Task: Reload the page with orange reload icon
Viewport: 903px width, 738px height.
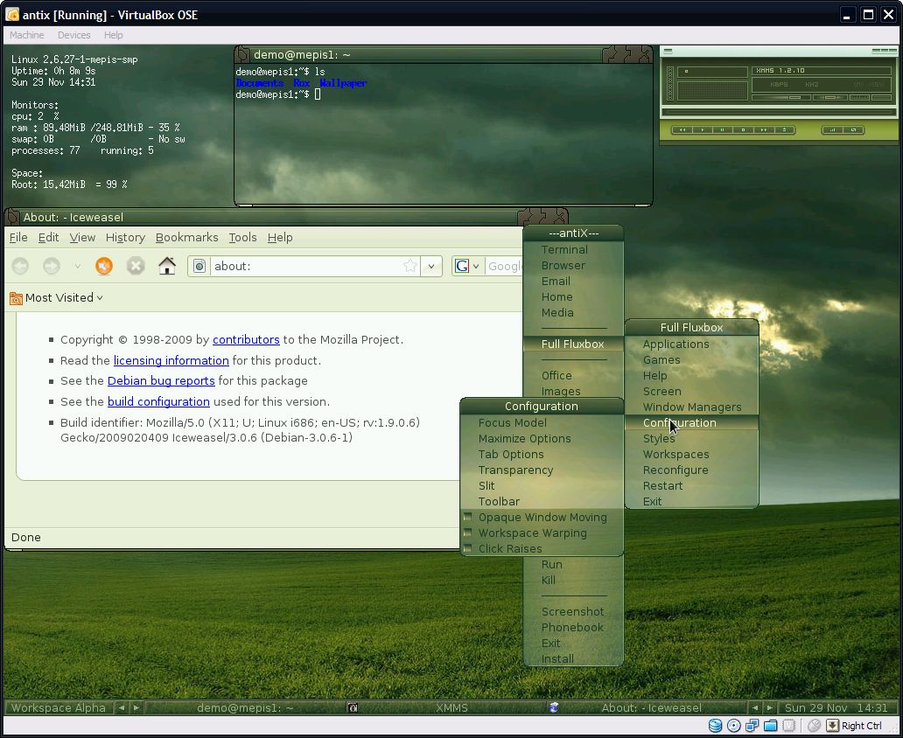Action: click(103, 266)
